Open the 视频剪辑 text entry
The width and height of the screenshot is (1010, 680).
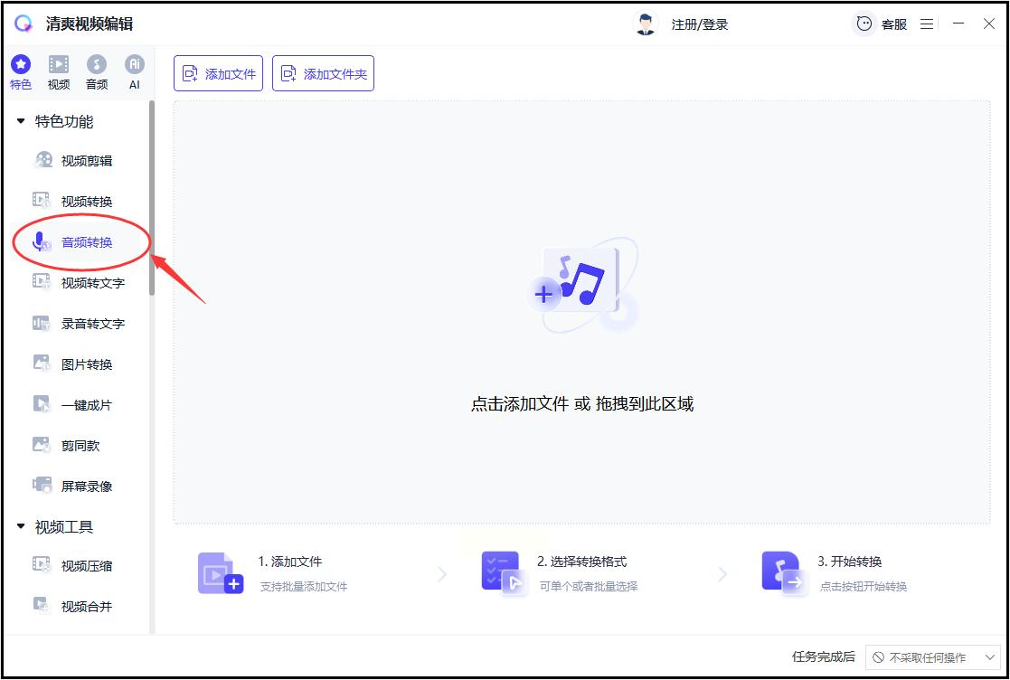click(86, 161)
